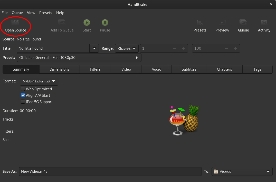Click the Pause encoding icon
Image resolution: width=276 pixels, height=182 pixels.
(x=105, y=26)
